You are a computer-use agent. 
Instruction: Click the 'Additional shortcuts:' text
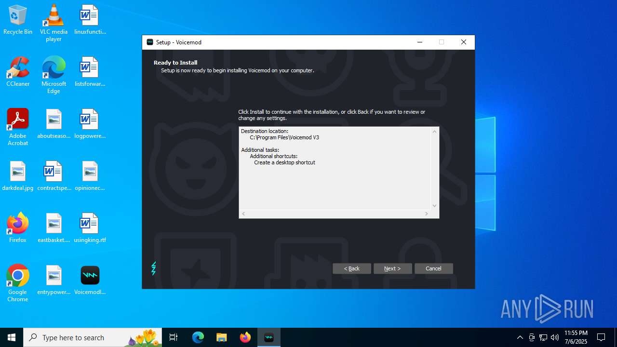273,156
